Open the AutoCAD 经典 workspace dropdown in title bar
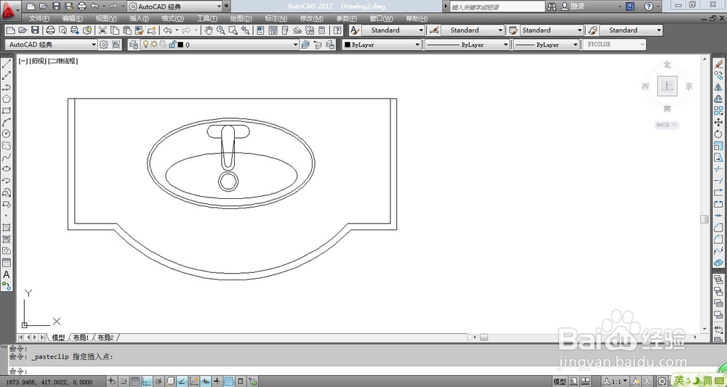This screenshot has height=387, width=727. click(174, 7)
